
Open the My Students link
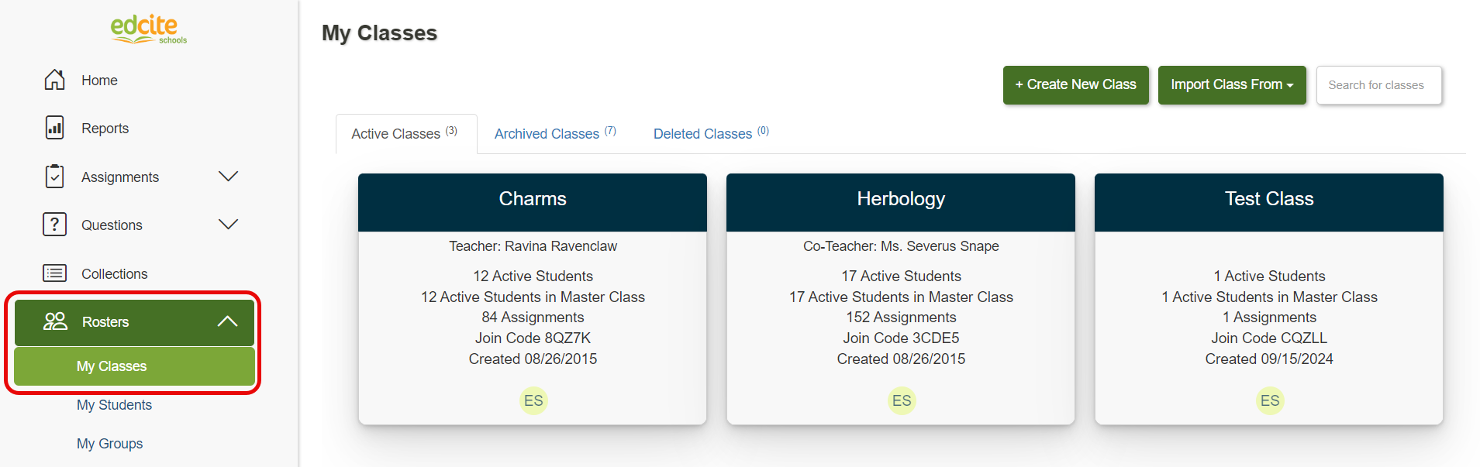pos(114,405)
